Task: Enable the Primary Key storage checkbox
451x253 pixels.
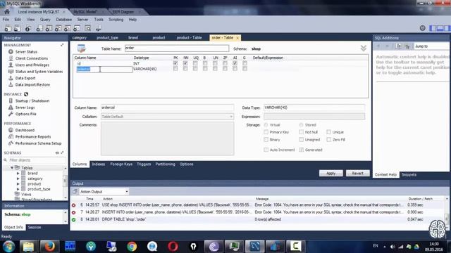Action: [x=266, y=132]
